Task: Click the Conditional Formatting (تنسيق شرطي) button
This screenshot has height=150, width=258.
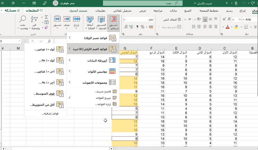Action: (x=113, y=23)
